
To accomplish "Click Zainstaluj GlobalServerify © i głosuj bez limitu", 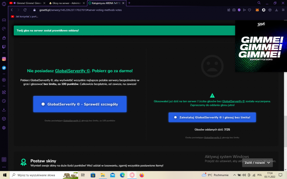I will tap(212, 117).
